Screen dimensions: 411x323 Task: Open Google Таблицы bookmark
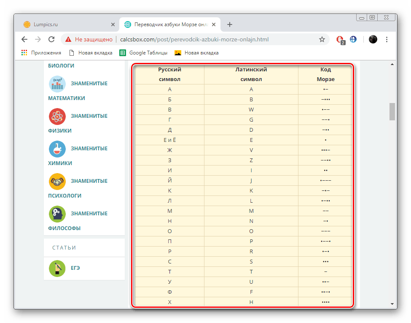[144, 53]
